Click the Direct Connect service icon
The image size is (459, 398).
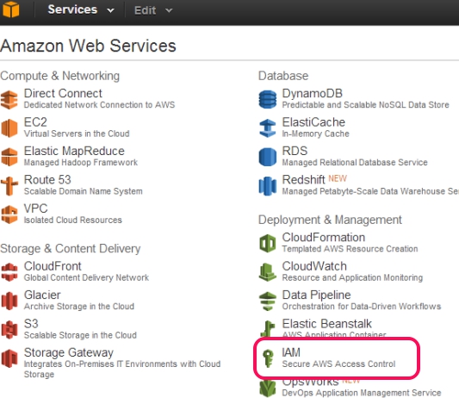pos(9,100)
